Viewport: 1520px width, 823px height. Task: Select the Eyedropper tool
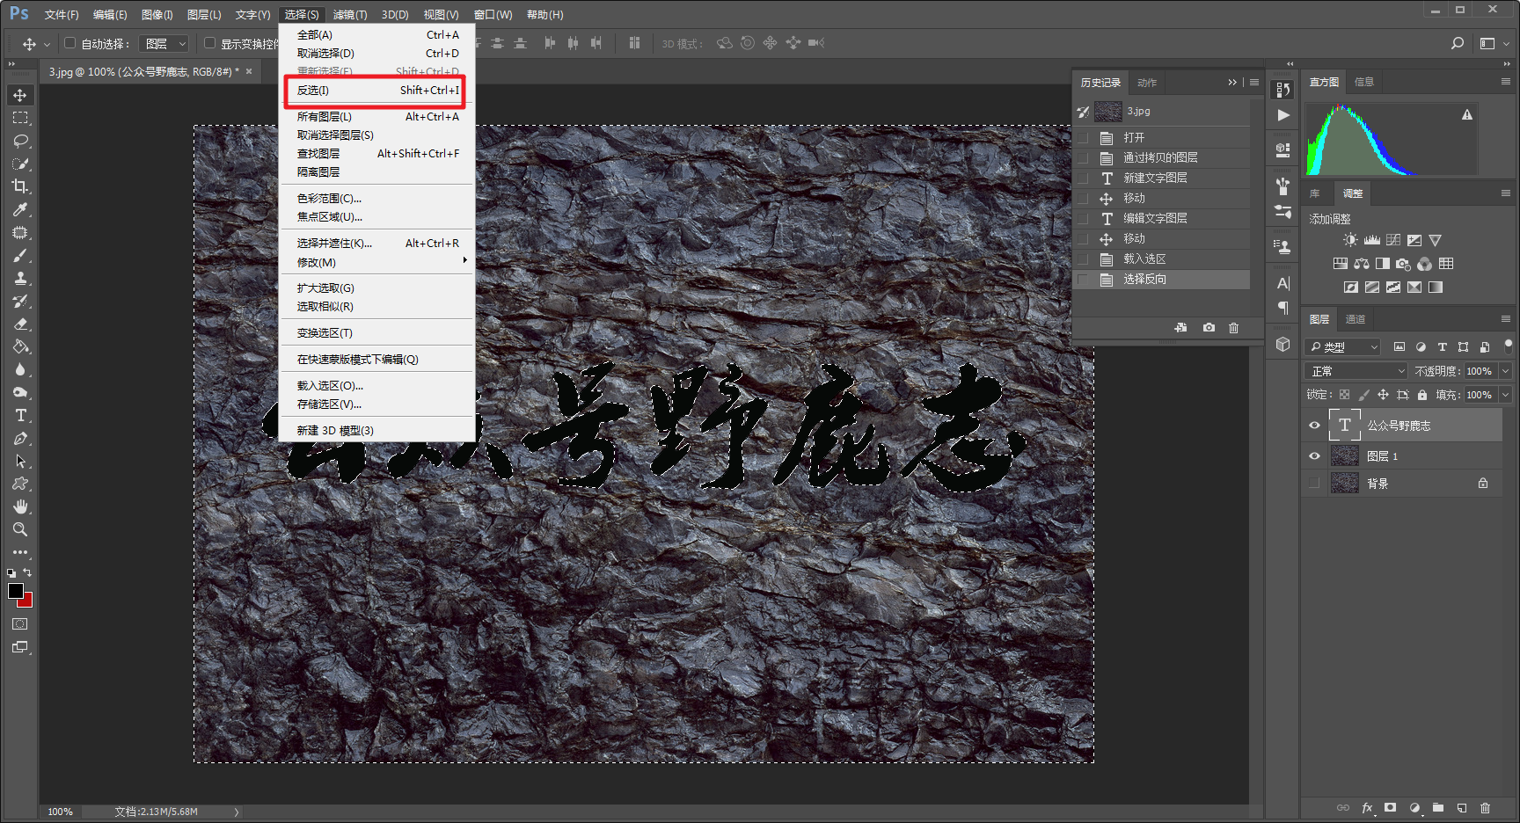coord(20,209)
